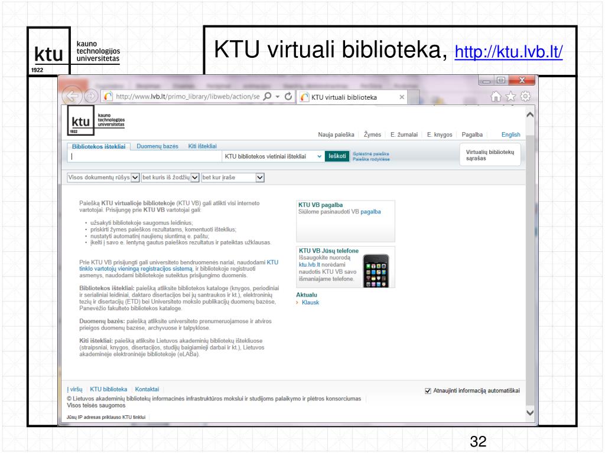Screen dimensions: 605x453
Task: Open ktu.lvb.lt link in phone panel
Action: [x=310, y=265]
